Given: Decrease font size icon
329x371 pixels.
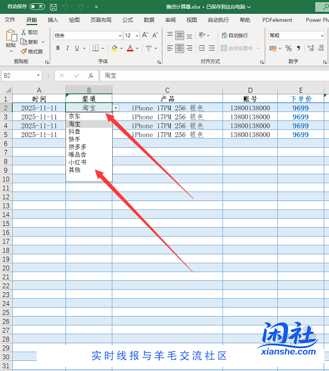Looking at the screenshot, I should (x=155, y=35).
